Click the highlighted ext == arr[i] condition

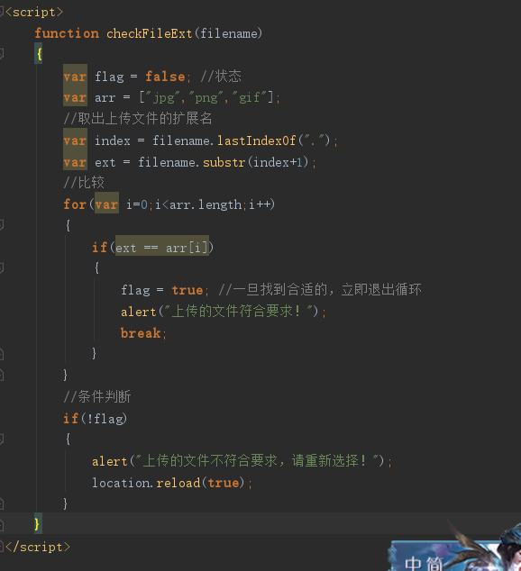[162, 248]
